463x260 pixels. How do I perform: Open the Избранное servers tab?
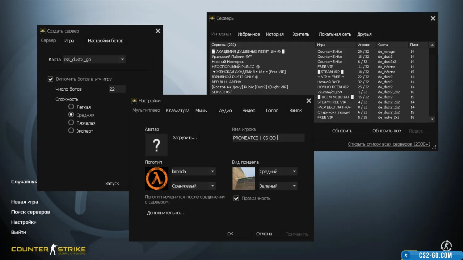pos(249,34)
